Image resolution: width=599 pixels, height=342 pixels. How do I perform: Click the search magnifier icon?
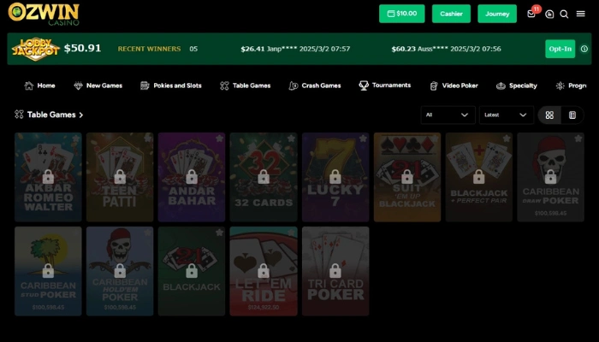point(564,15)
